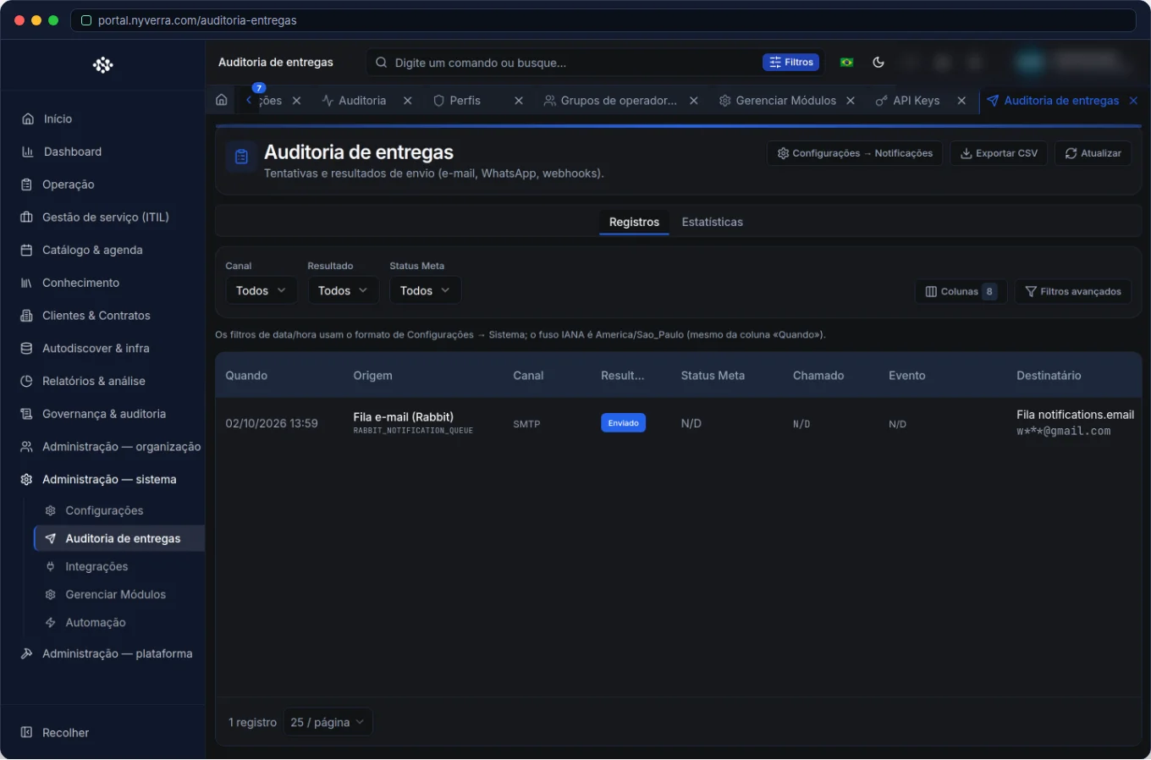Click the Recolher sidebar collapse button
The height and width of the screenshot is (760, 1151).
tap(55, 733)
